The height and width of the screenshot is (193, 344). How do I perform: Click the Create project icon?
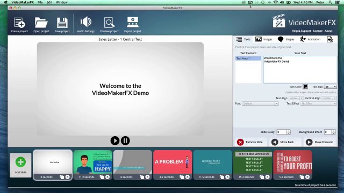pyautogui.click(x=19, y=23)
